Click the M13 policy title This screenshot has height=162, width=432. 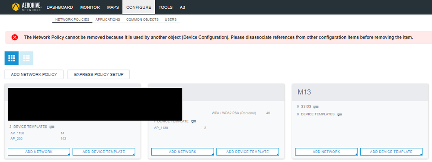[304, 92]
